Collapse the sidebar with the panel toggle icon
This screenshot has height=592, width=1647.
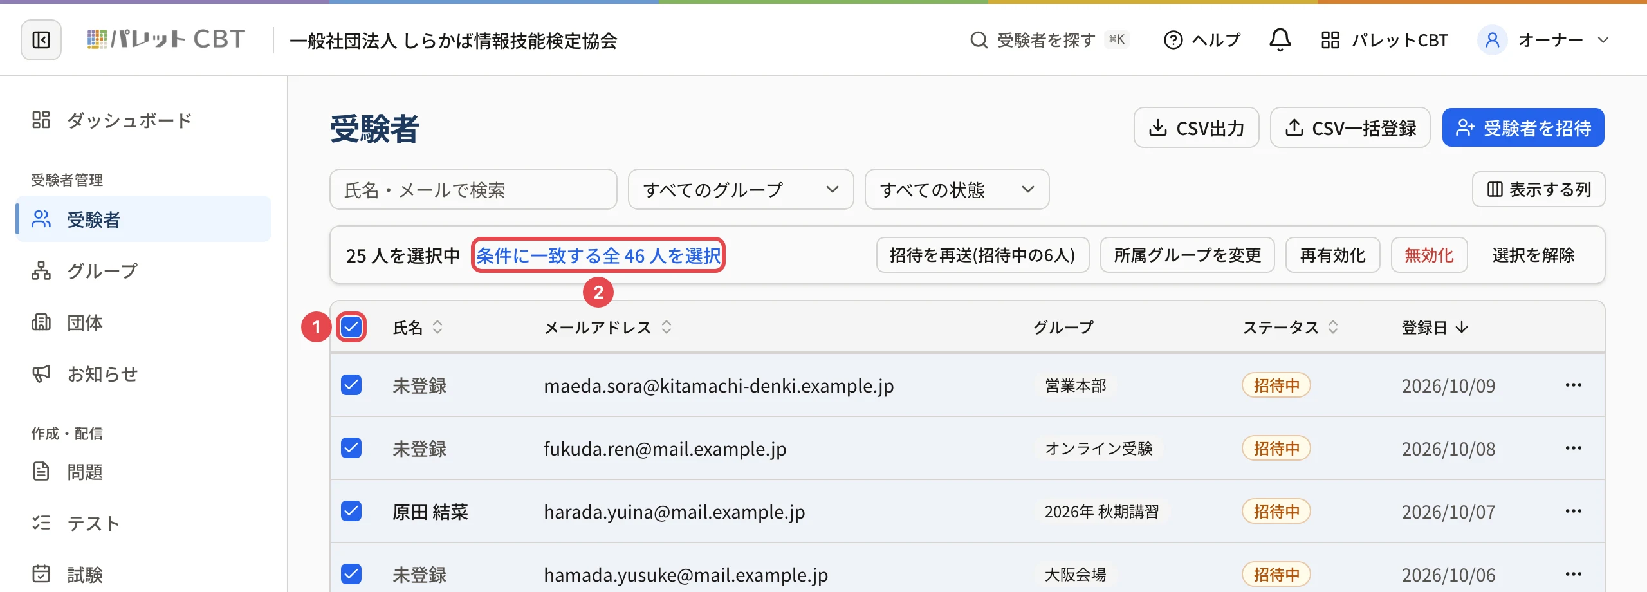[41, 40]
